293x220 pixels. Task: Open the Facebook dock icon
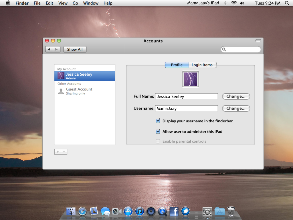pos(174,211)
